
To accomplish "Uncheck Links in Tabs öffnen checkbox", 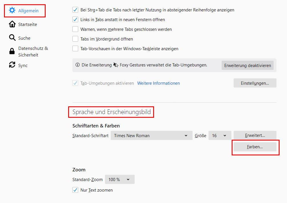I will (75, 20).
